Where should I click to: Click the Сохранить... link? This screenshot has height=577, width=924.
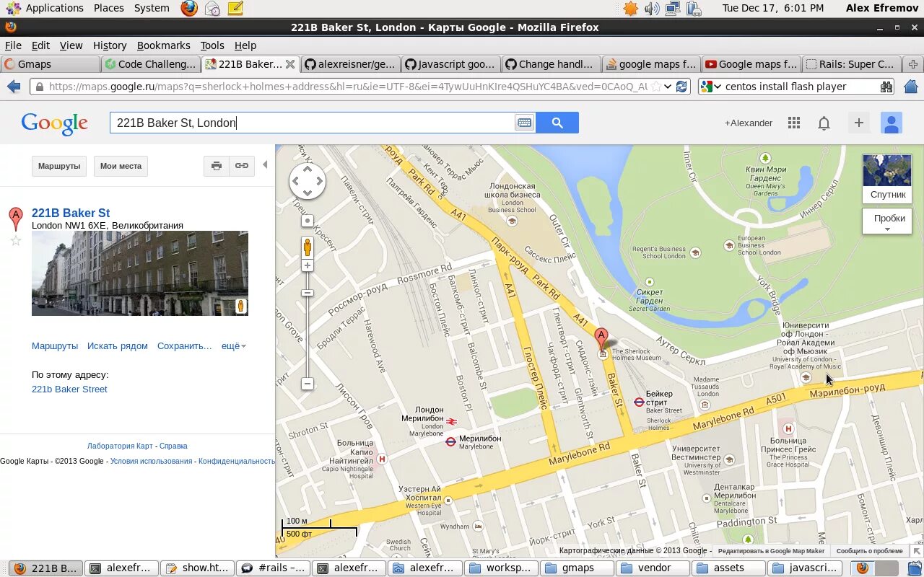[185, 346]
